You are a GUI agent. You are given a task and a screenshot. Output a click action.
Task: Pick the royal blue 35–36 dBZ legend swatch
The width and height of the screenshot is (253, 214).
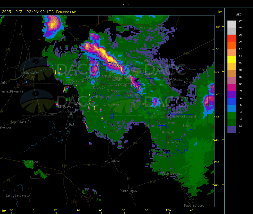click(232, 101)
